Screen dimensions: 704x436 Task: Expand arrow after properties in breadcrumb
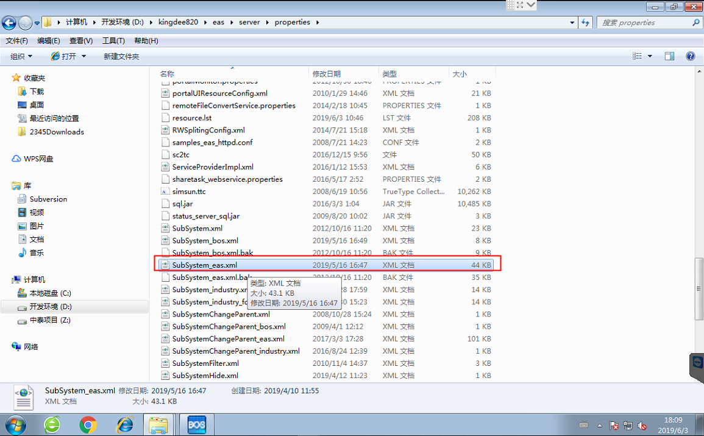(x=318, y=23)
